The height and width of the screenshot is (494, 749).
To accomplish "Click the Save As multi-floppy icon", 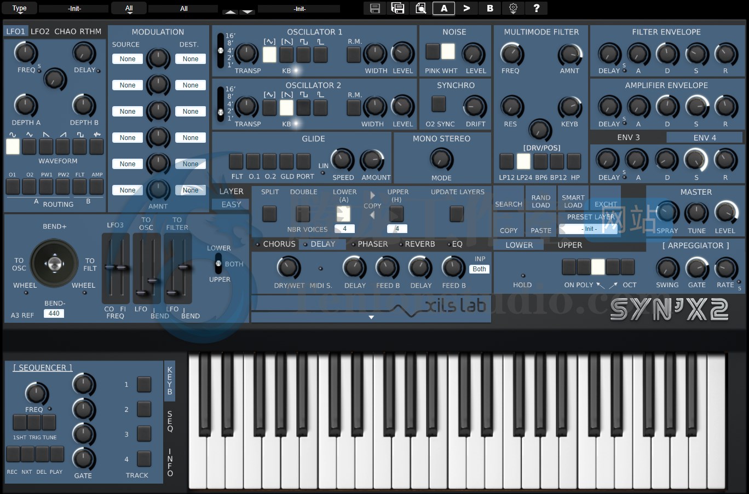I will click(398, 8).
